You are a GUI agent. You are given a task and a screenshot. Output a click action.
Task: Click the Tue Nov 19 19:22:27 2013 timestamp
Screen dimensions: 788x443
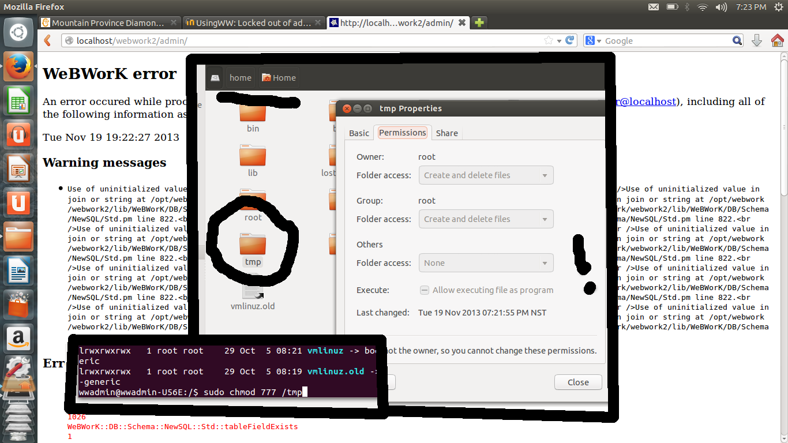coord(111,137)
